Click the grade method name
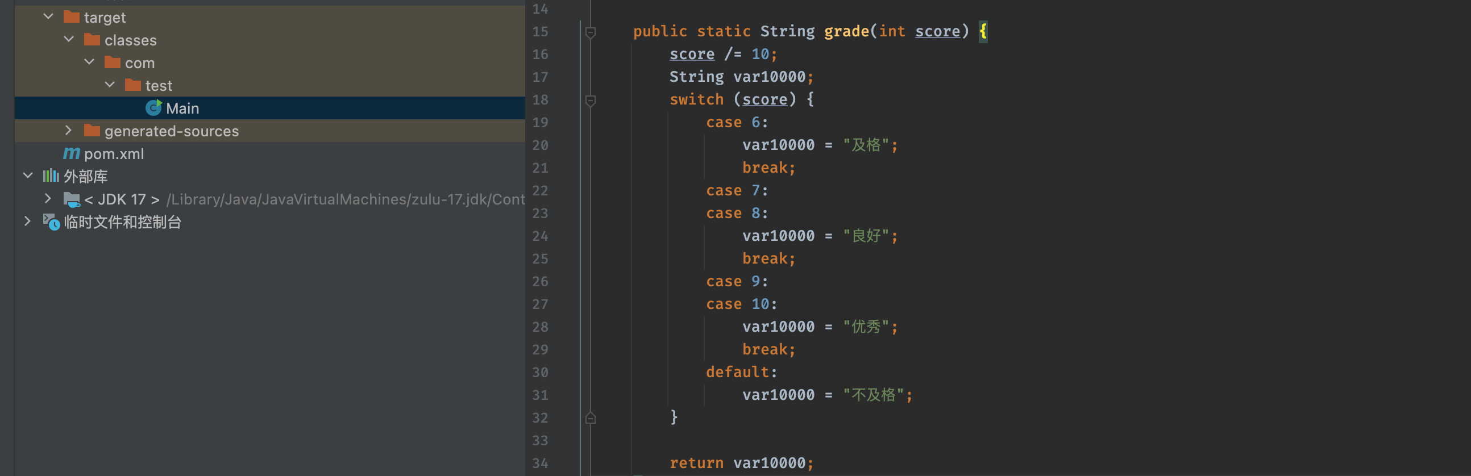The height and width of the screenshot is (476, 1471). point(846,31)
